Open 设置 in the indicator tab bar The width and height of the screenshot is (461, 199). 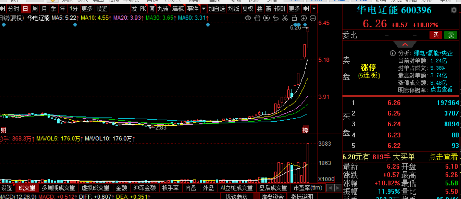point(7,188)
